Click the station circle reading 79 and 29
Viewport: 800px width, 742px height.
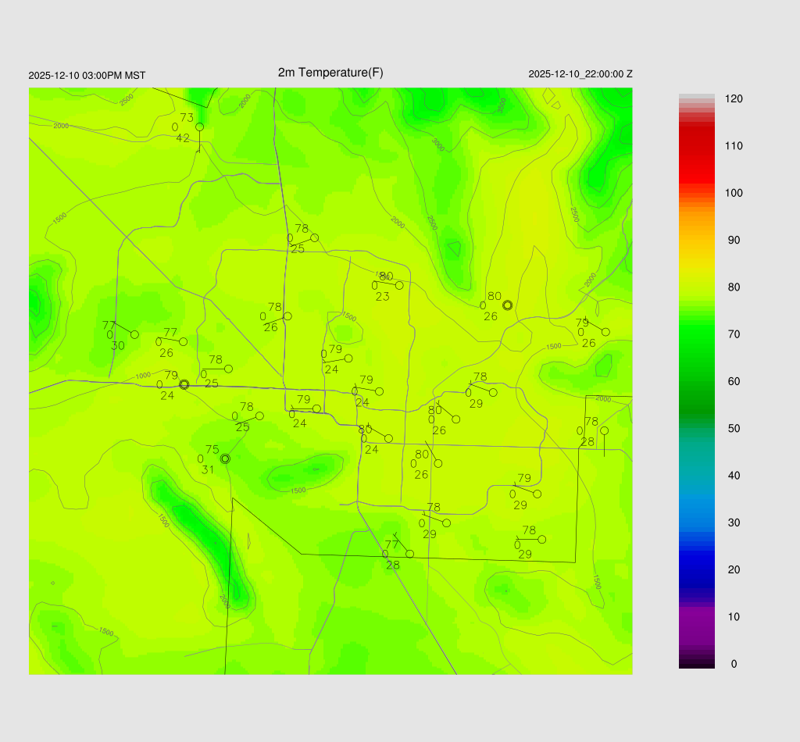tap(537, 494)
